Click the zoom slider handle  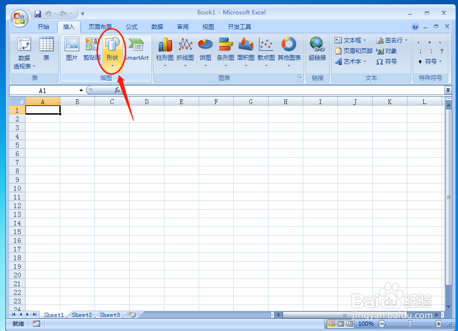[x=410, y=323]
